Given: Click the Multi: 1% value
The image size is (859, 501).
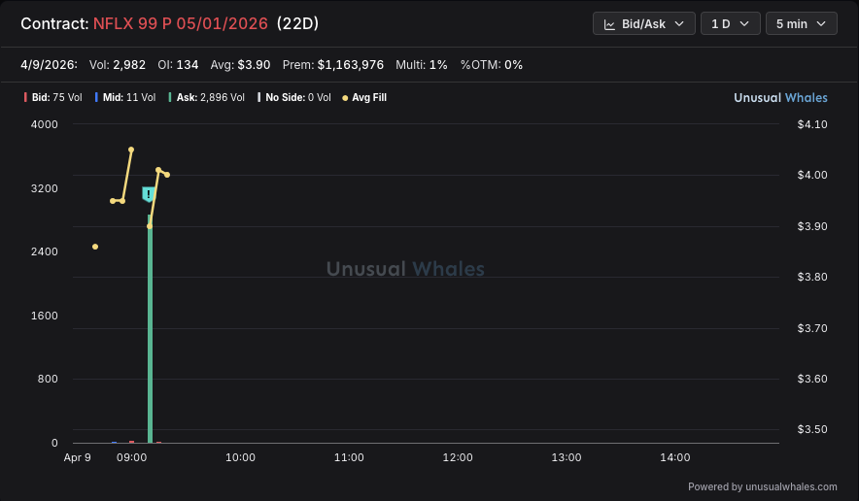Looking at the screenshot, I should click(422, 65).
